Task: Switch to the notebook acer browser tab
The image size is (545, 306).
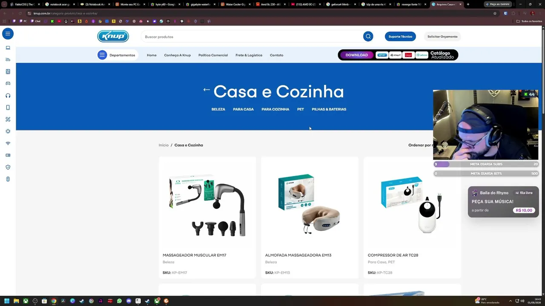Action: (x=60, y=4)
